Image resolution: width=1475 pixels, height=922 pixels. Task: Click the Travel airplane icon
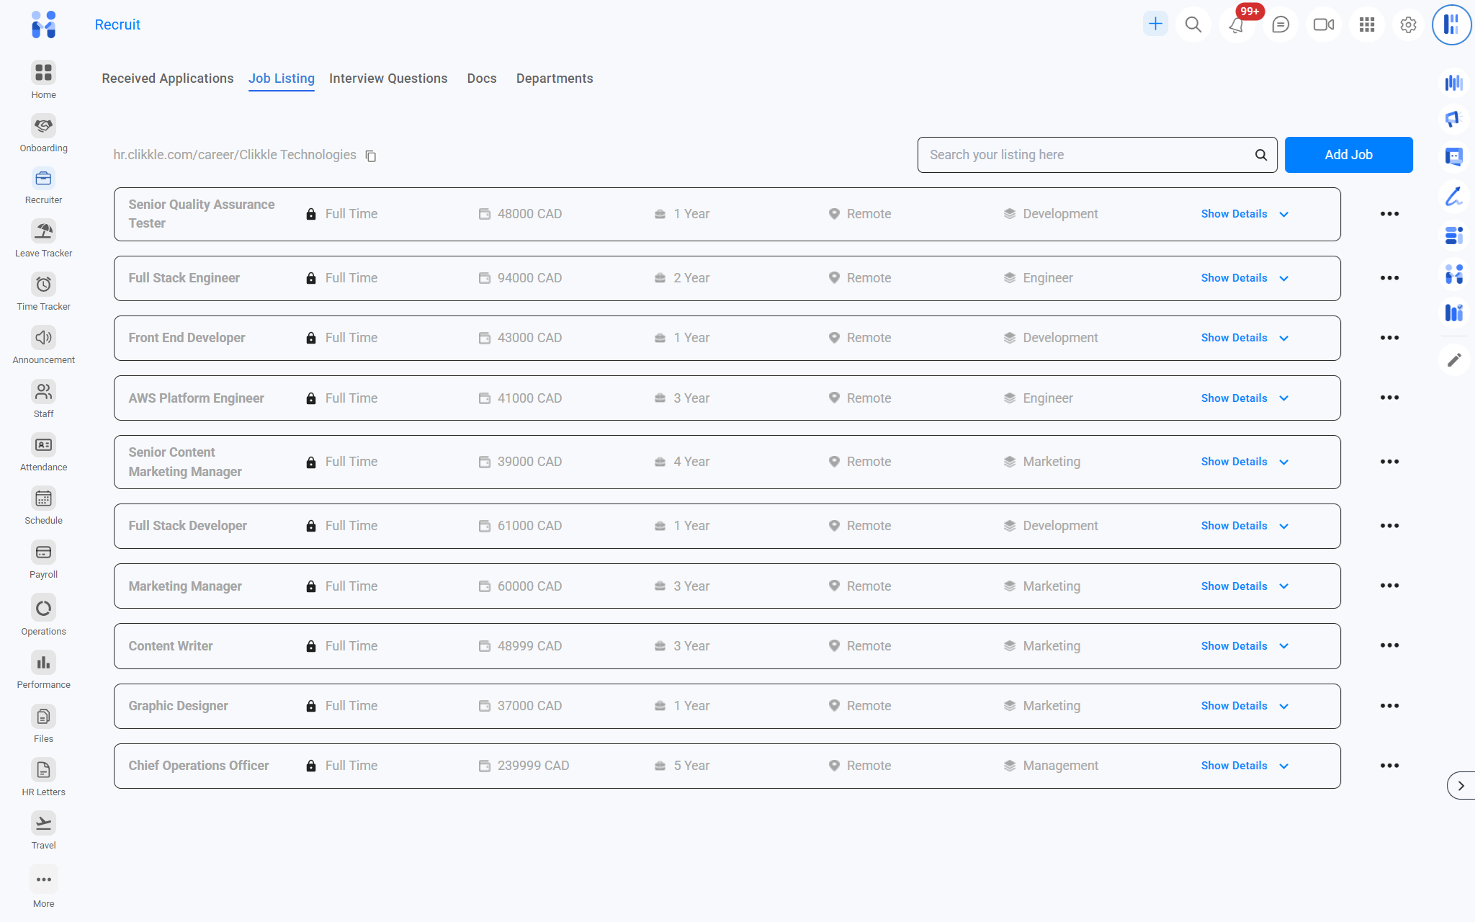point(43,823)
